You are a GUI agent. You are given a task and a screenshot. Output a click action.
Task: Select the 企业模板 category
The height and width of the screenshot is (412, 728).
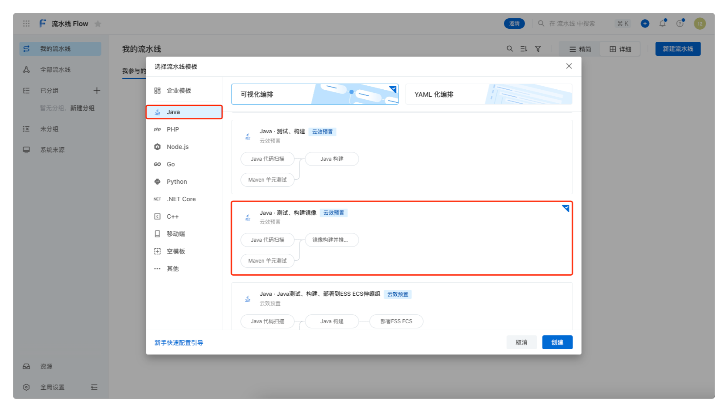pyautogui.click(x=184, y=91)
